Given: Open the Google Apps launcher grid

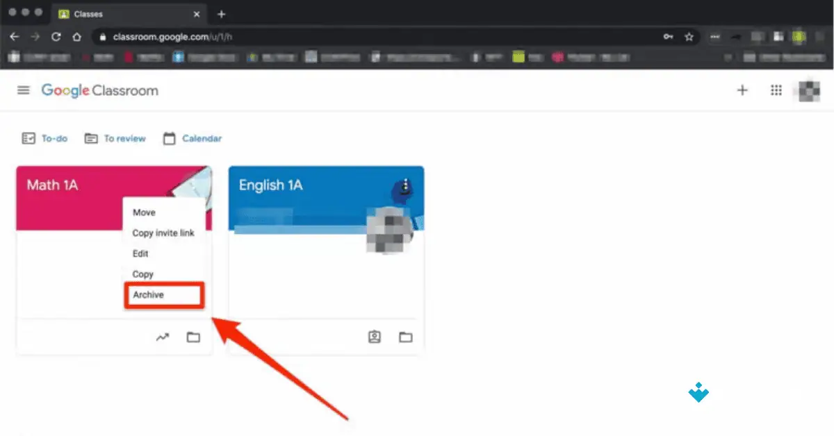Looking at the screenshot, I should coord(776,90).
